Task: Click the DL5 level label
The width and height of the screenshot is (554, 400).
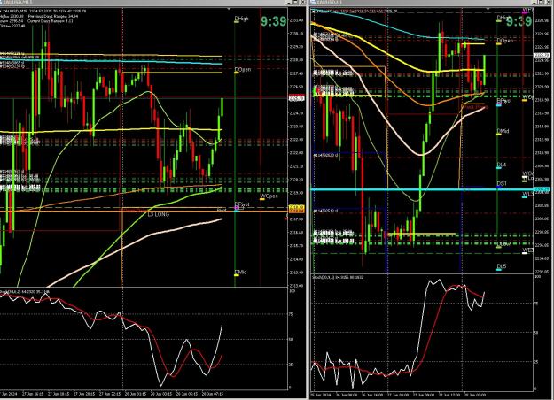Action: (502, 266)
